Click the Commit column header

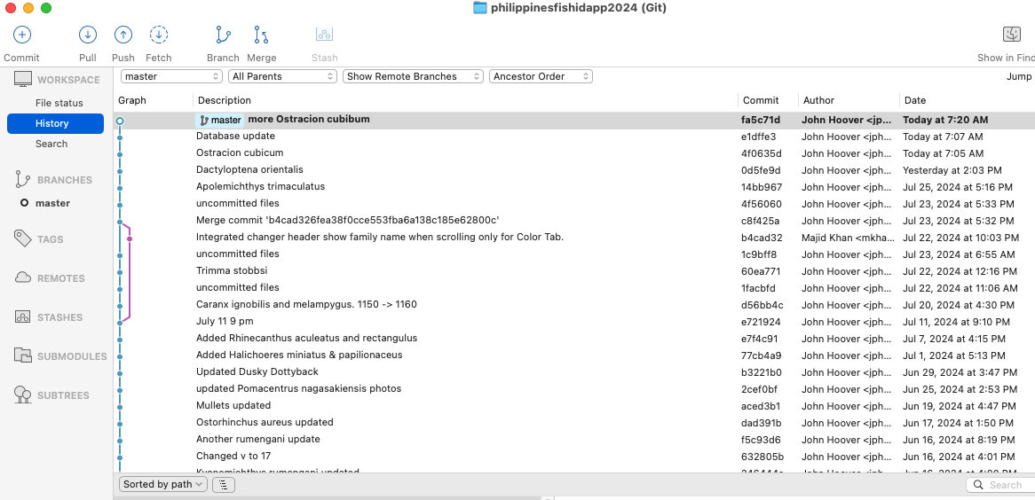[x=761, y=100]
